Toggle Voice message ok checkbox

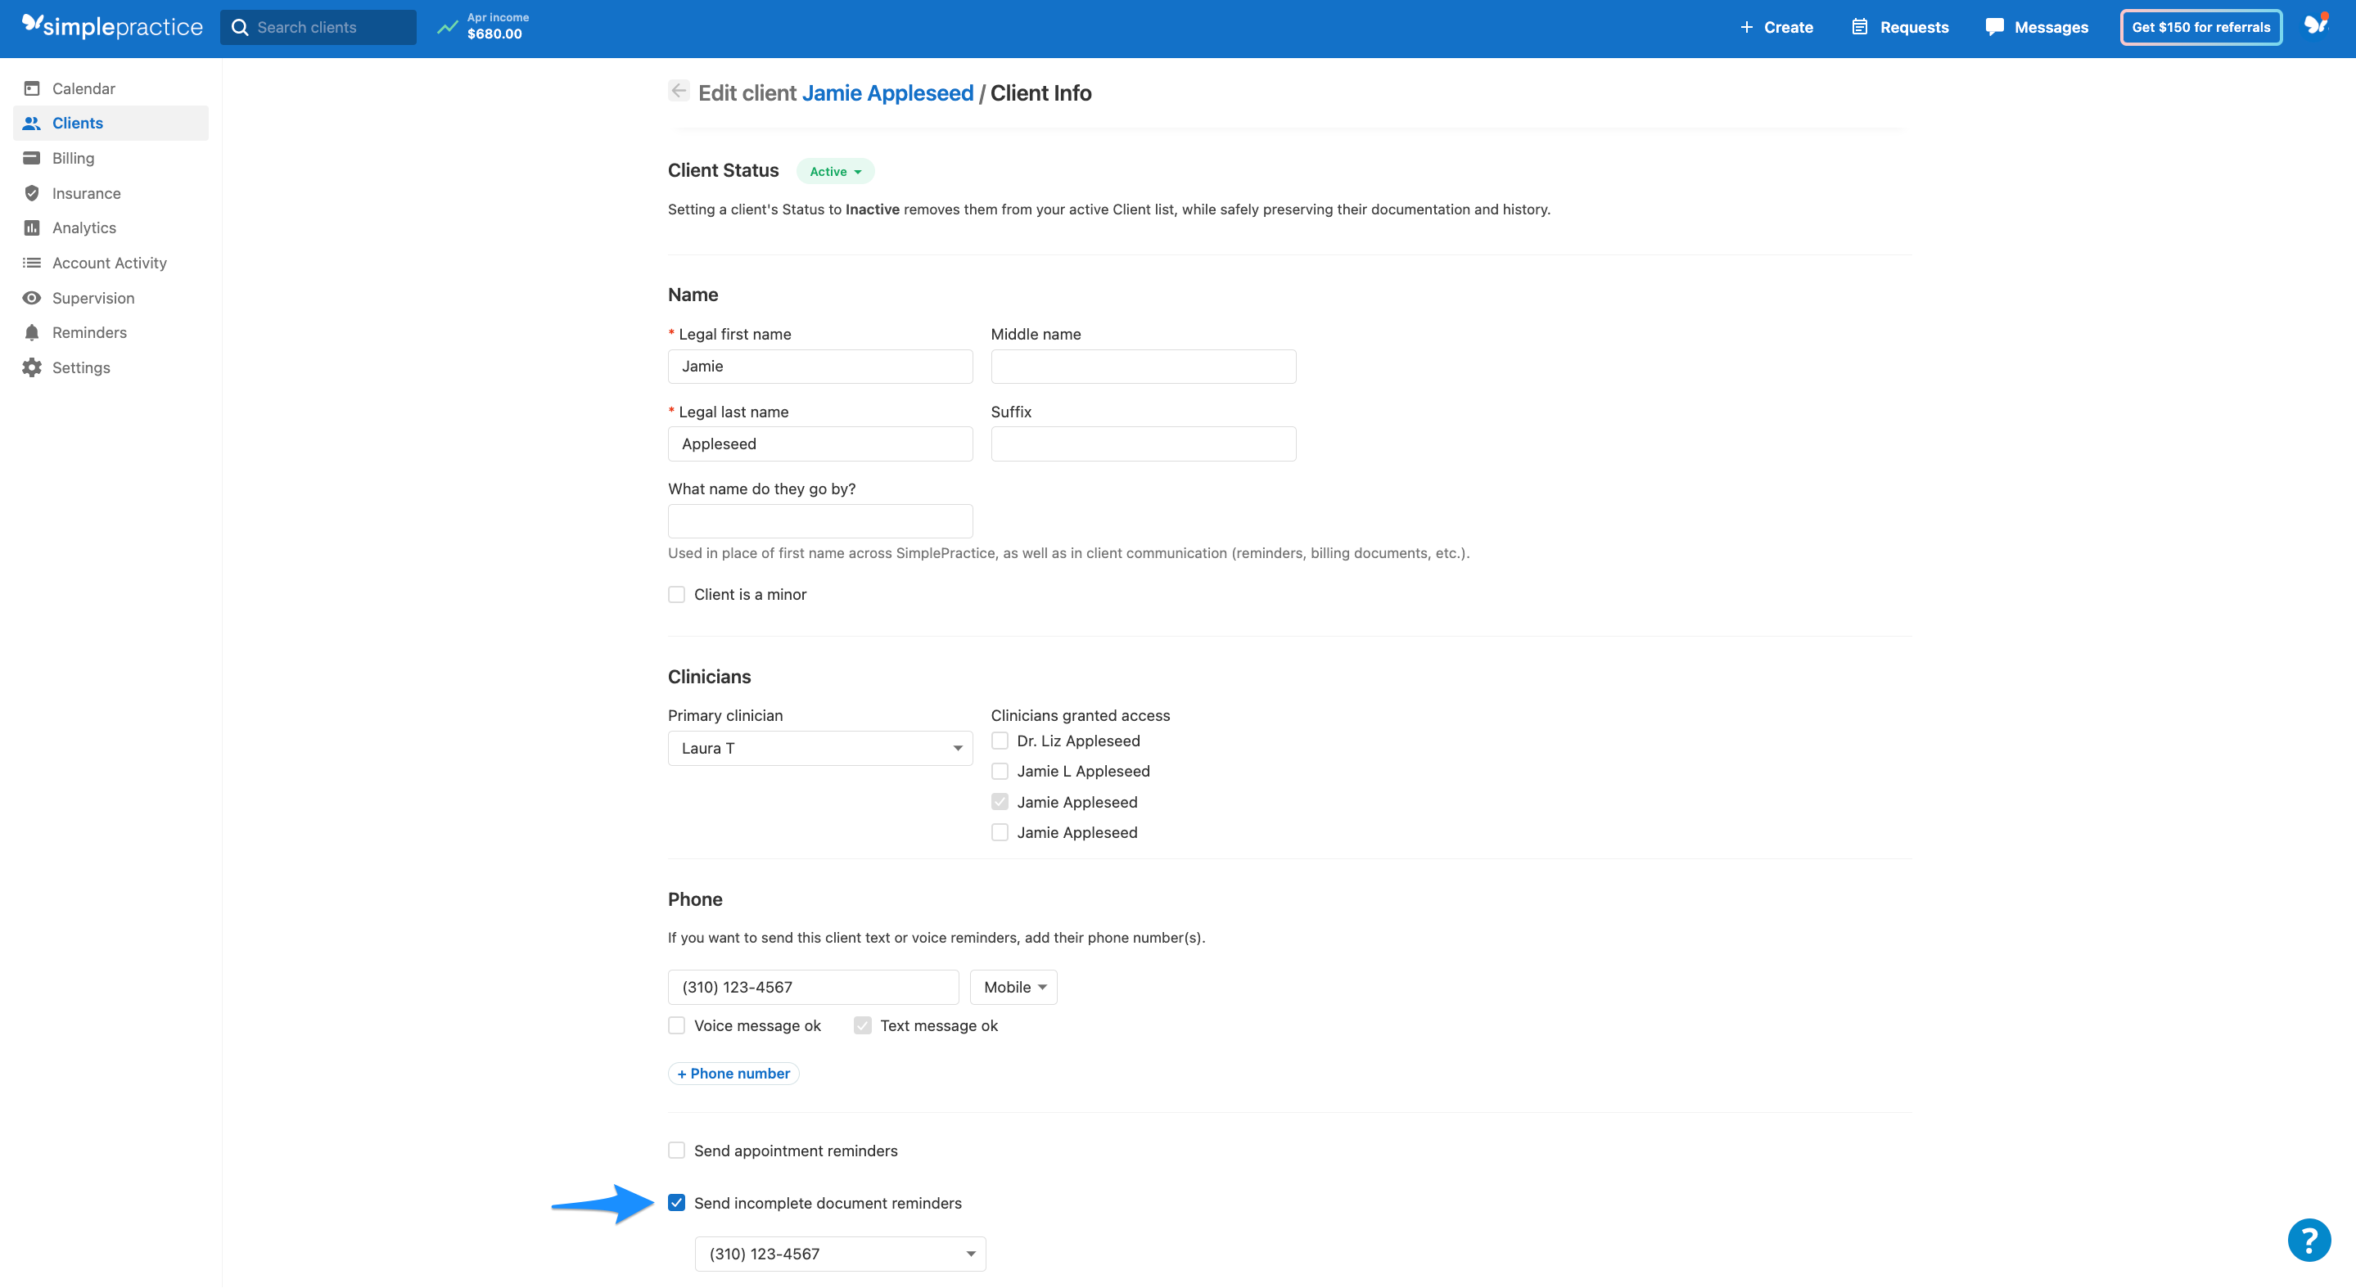[x=677, y=1025]
